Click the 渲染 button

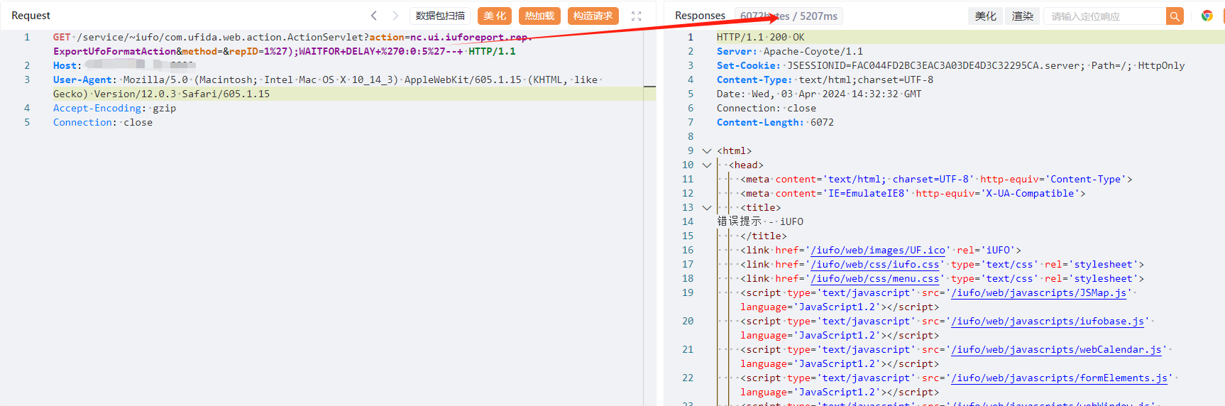[1022, 16]
